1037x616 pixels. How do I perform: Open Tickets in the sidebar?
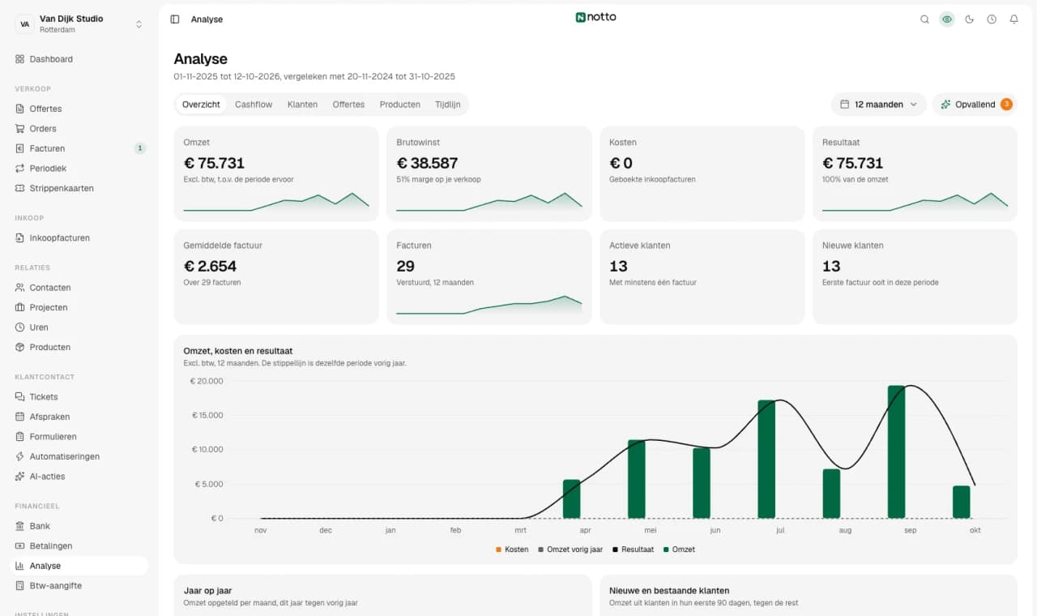pyautogui.click(x=79, y=397)
